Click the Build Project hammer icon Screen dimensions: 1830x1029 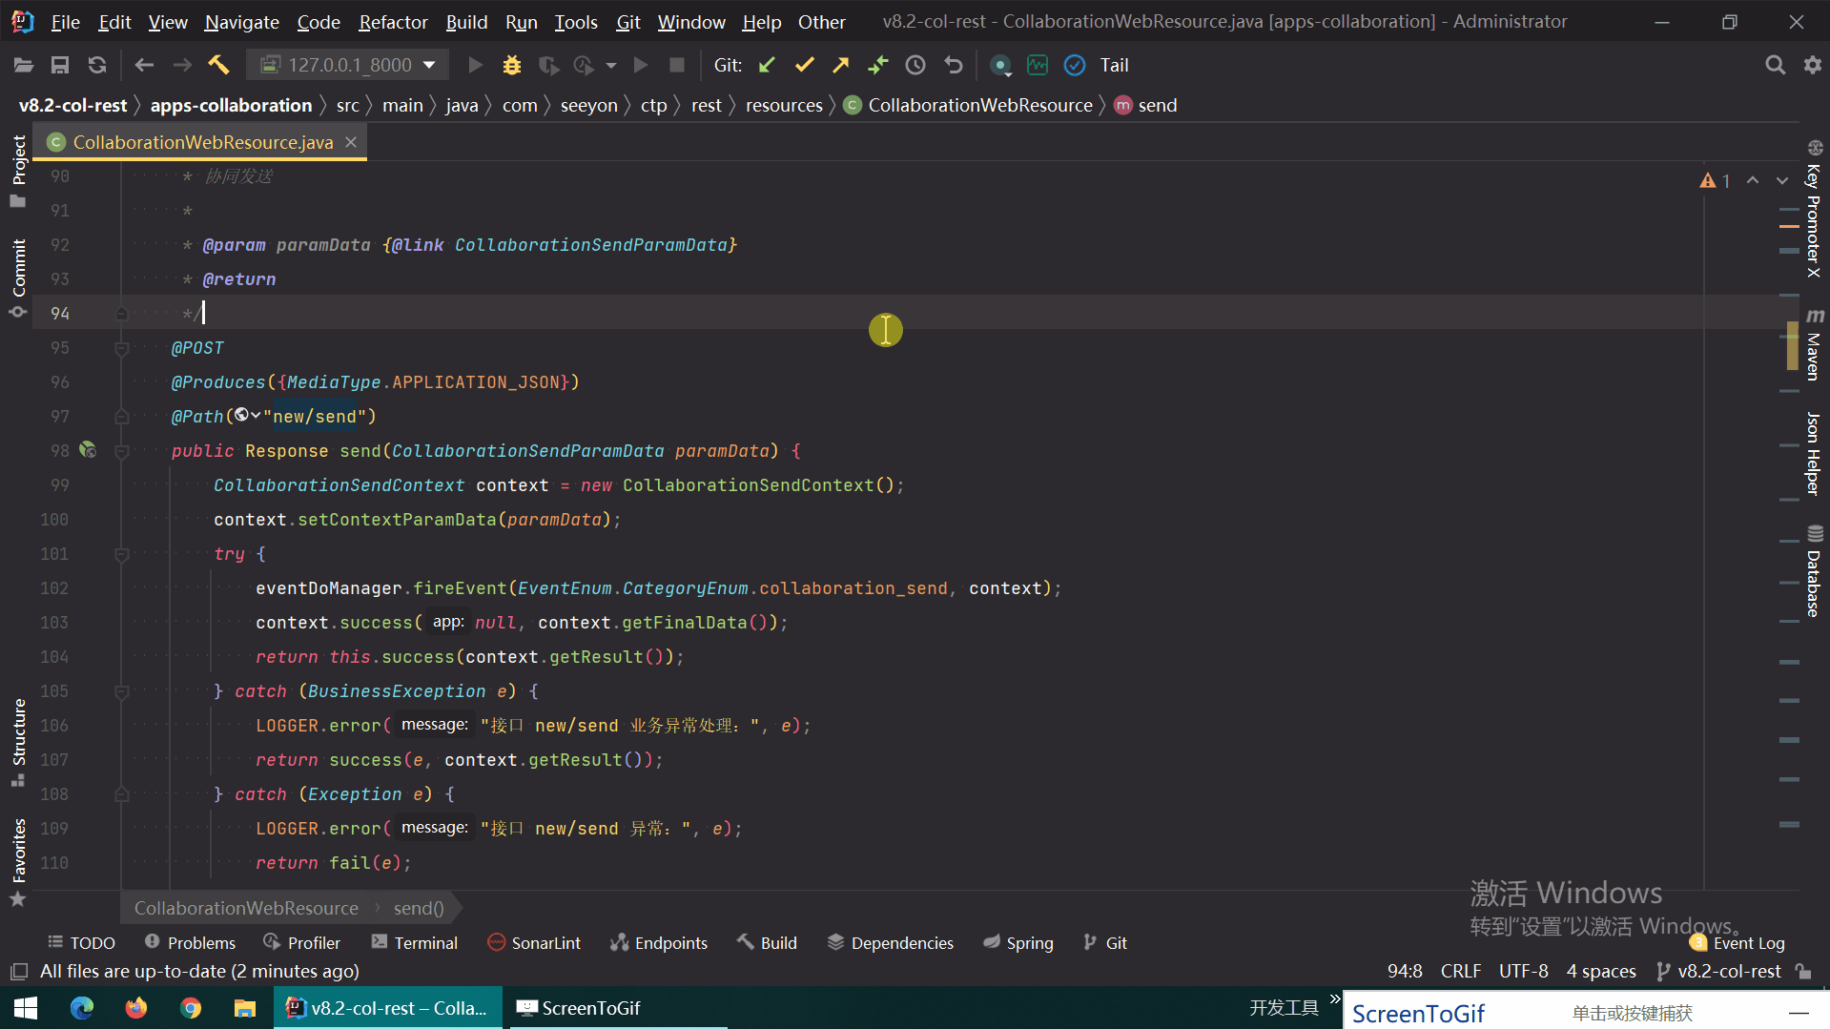pos(218,65)
